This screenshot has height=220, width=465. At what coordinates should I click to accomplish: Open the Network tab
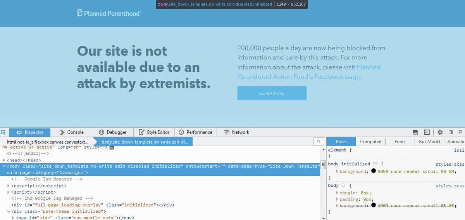point(236,132)
